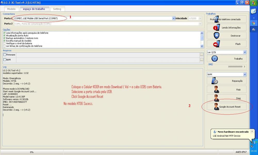Click the red info phone icon for Lendo Informações
This screenshot has height=155, width=258.
click(216, 27)
